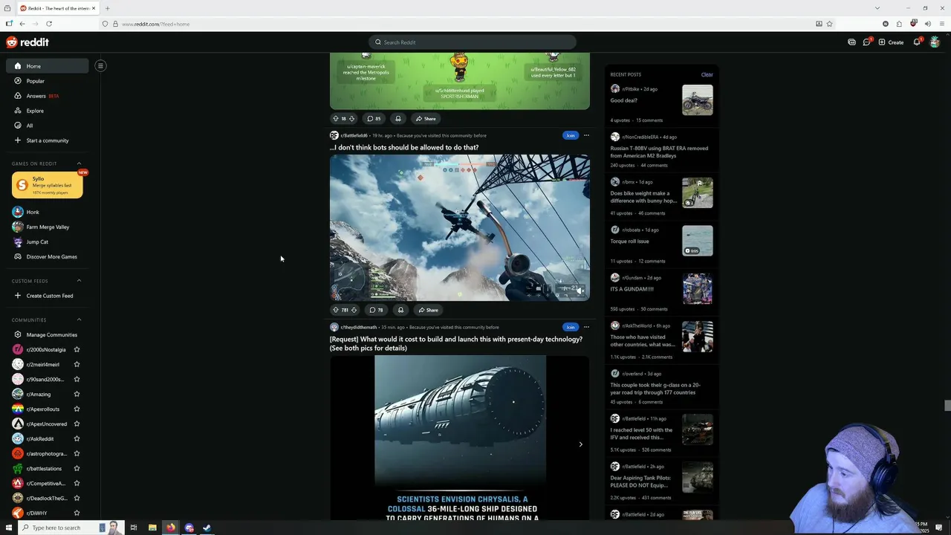Clear the recent posts list
Screen dimensions: 951x535
tap(707, 74)
